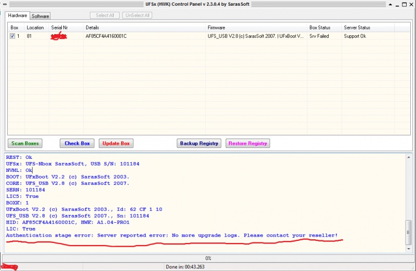Click the UnSelect All button
This screenshot has height=271, width=416.
pos(137,16)
